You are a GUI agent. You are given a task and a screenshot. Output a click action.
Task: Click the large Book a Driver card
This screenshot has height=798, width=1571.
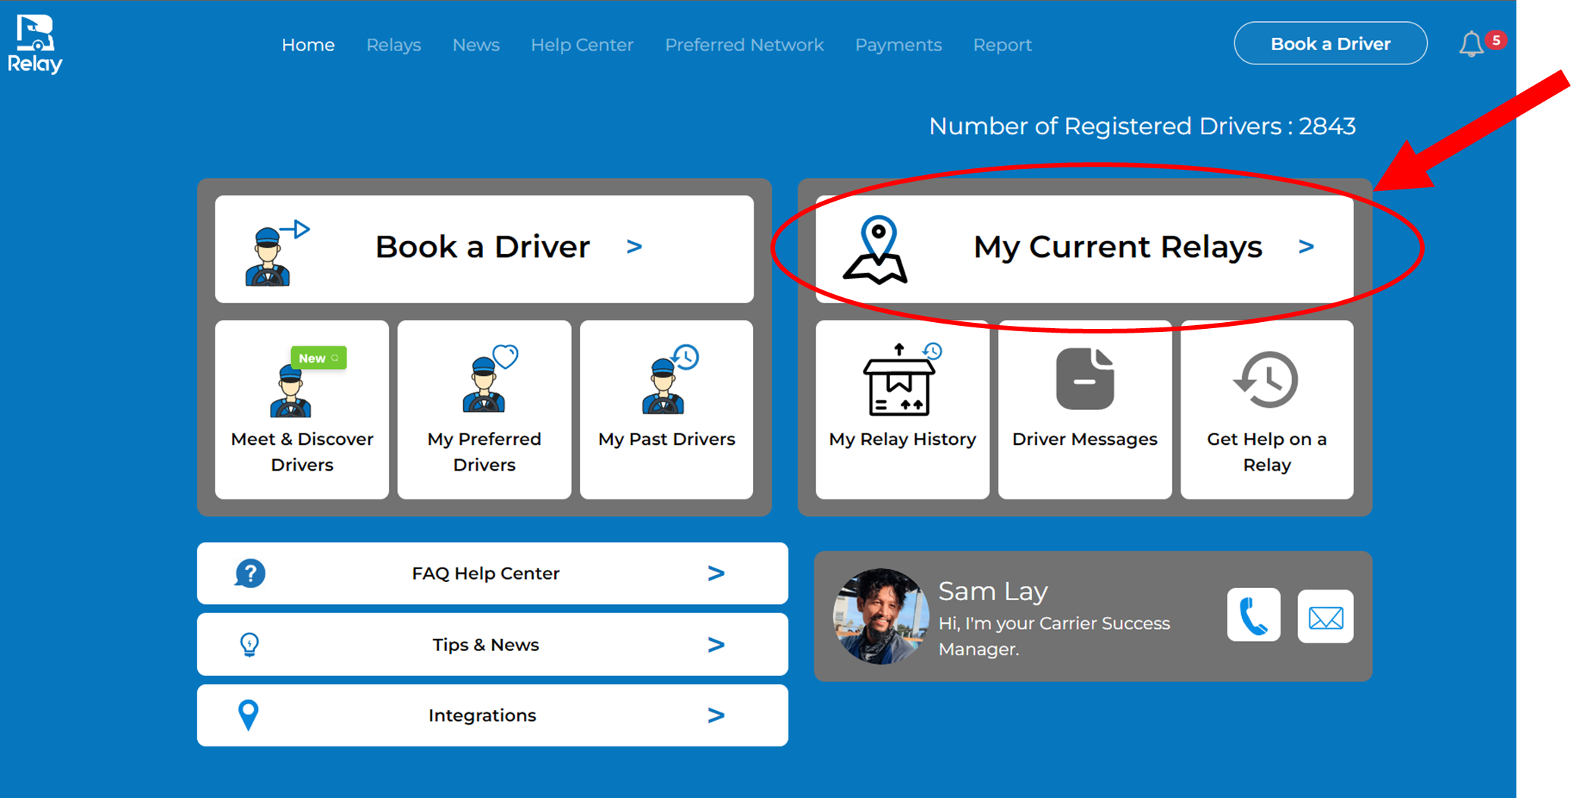point(484,249)
